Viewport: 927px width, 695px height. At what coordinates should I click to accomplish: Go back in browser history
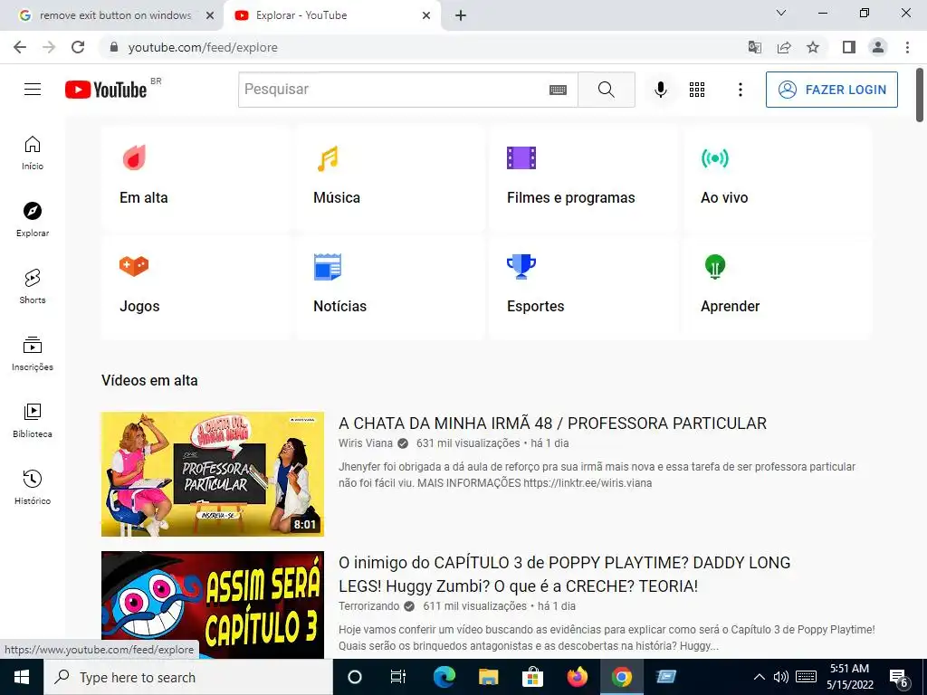click(20, 47)
